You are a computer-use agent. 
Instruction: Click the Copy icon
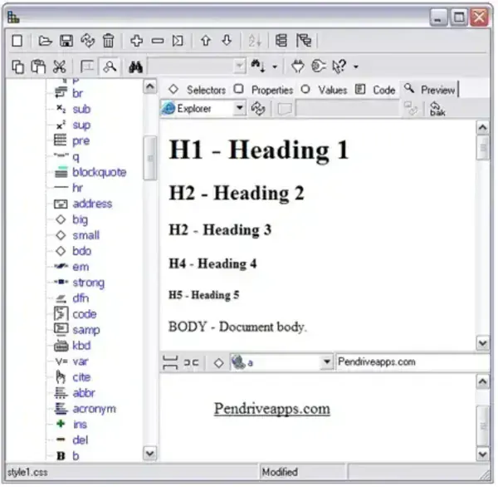(x=17, y=66)
